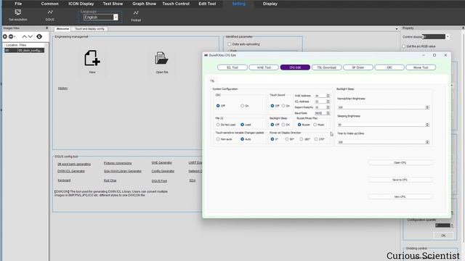Select the CRC button in the top row
This screenshot has width=465, height=261.
coord(389,67)
